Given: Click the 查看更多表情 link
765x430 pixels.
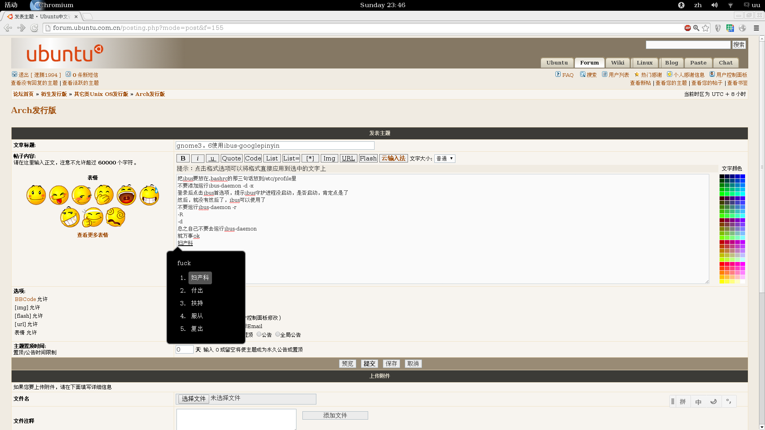Looking at the screenshot, I should coord(92,235).
